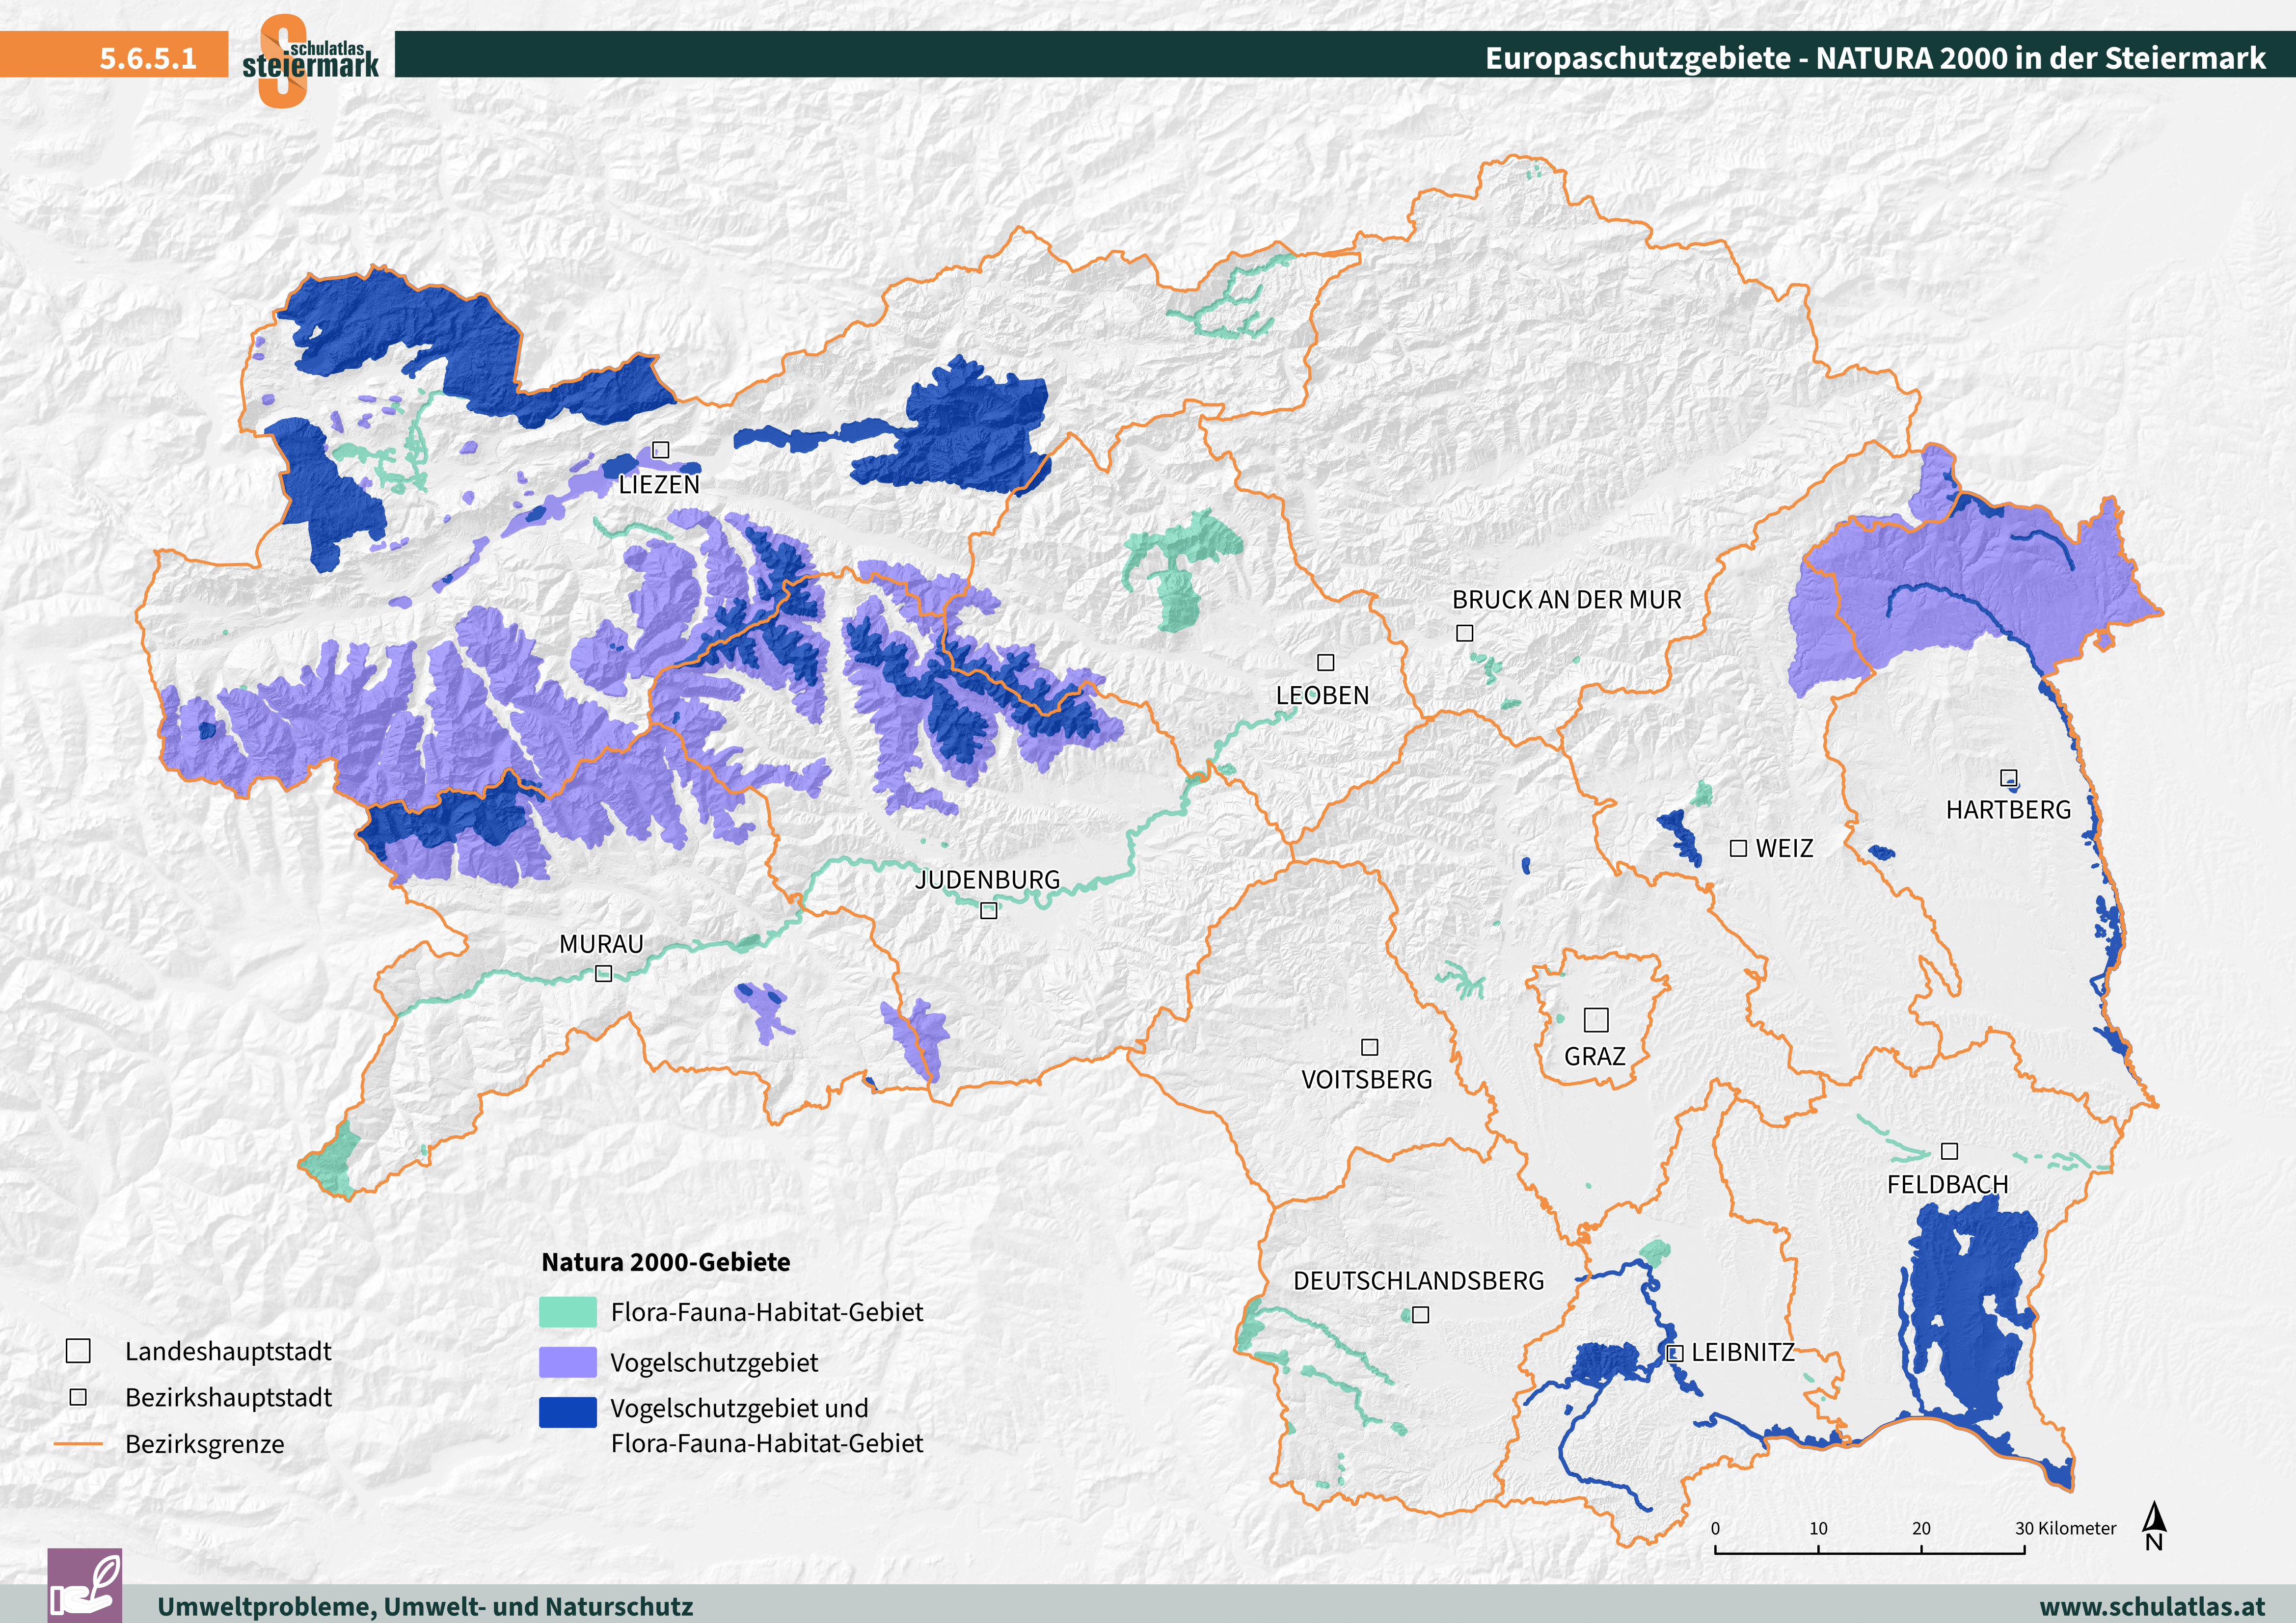Click the LEOBEN map label

tap(1322, 696)
